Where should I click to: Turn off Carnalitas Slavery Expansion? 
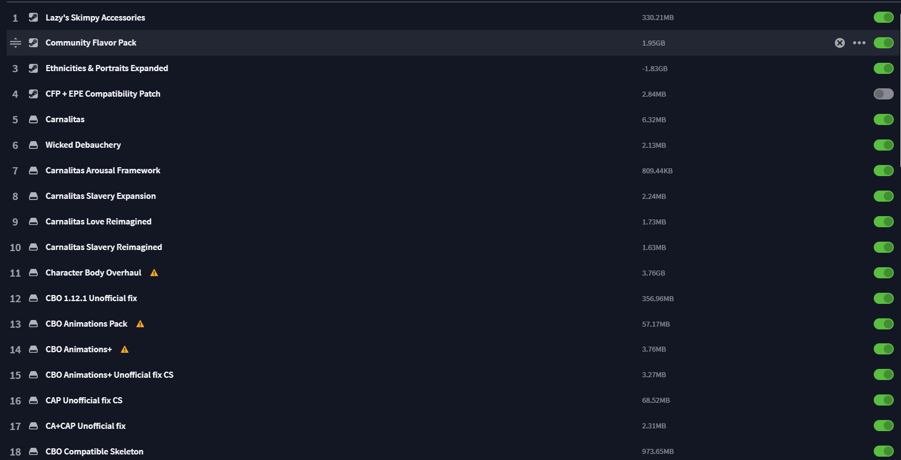[884, 196]
